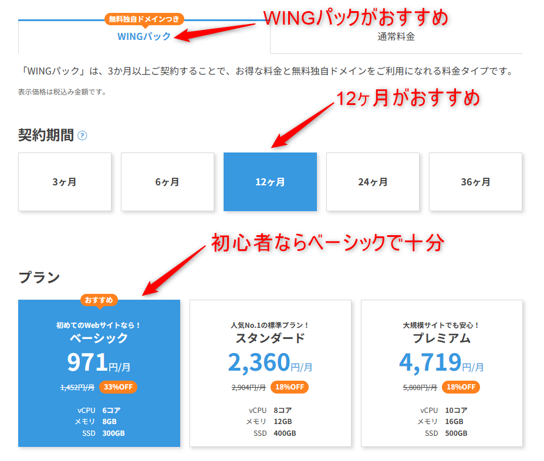Image resolution: width=544 pixels, height=461 pixels.
Task: Click the 人気No.1の標準プラン！ tagline
Action: (271, 325)
